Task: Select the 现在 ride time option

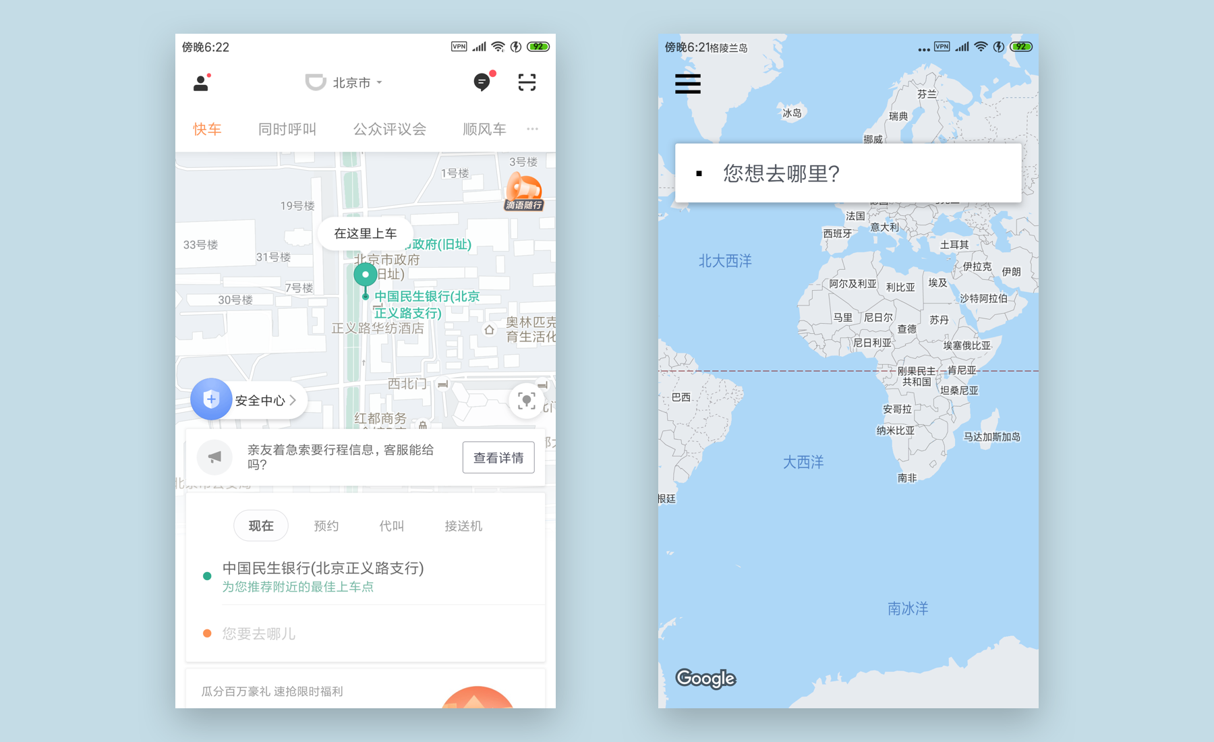Action: [261, 525]
